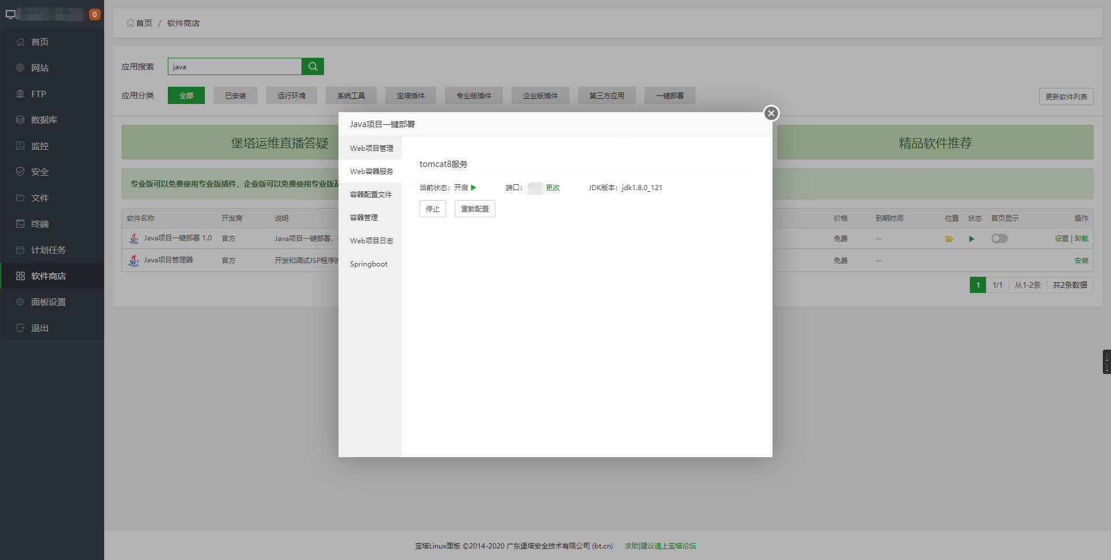Screen dimensions: 1111x560
Task: Open 精品软件推荐 banner
Action: [x=935, y=143]
